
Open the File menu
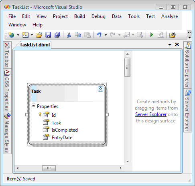pyautogui.click(x=12, y=16)
